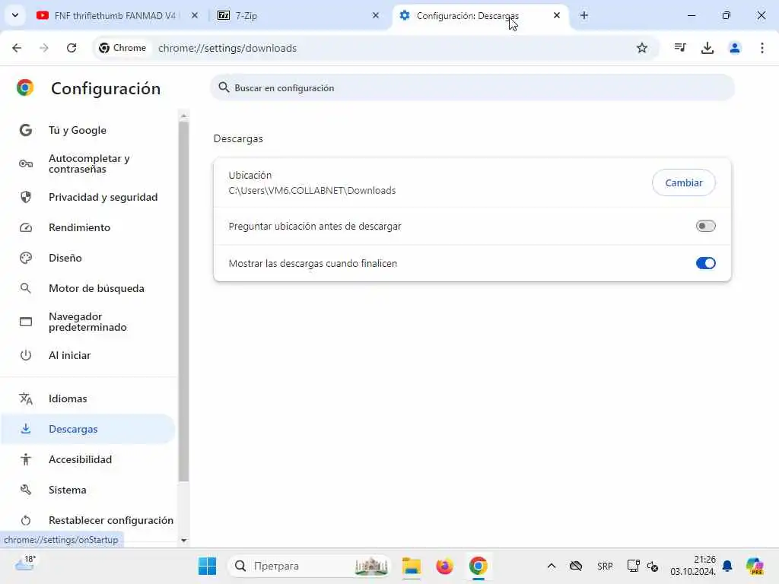This screenshot has height=584, width=779.
Task: Click the taskbar search box Претрага
Action: [309, 566]
